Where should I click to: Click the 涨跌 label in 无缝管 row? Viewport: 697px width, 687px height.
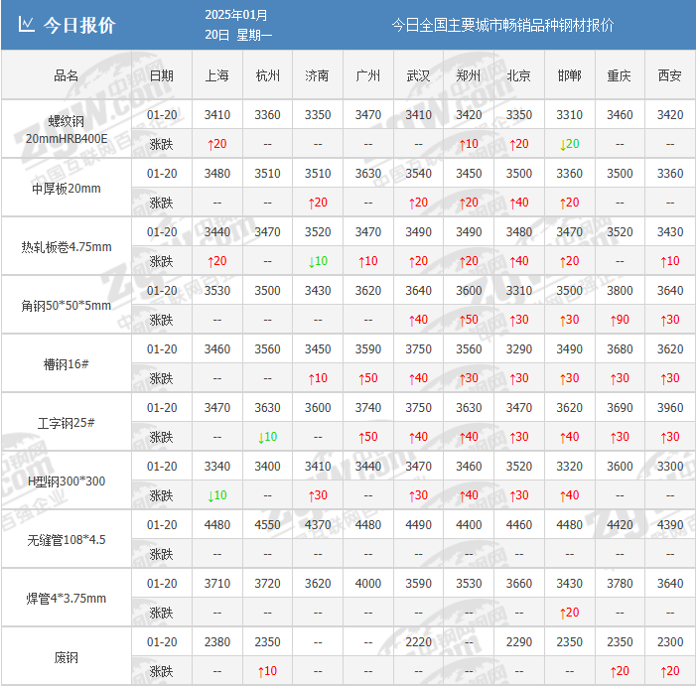[x=162, y=555]
